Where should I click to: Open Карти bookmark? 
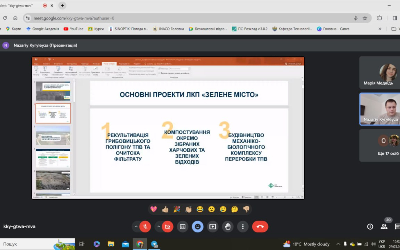coord(13,29)
